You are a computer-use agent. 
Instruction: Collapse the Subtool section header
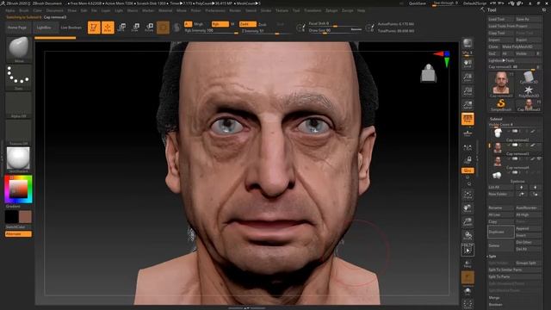(x=496, y=119)
